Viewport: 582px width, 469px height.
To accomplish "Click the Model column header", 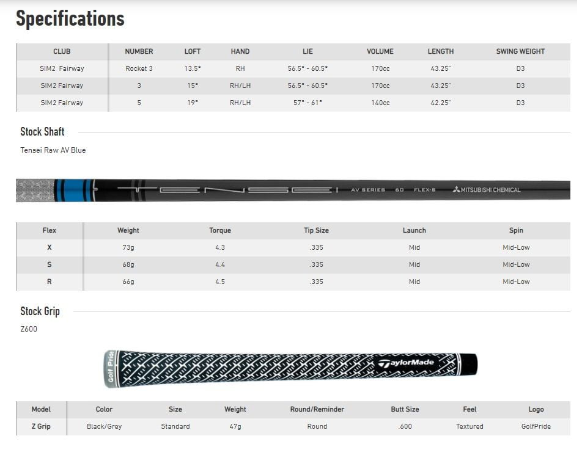I will [x=41, y=409].
